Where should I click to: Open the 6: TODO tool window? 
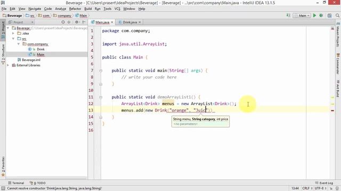pyautogui.click(x=37, y=183)
